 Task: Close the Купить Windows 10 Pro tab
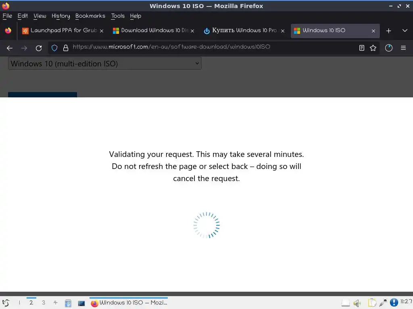283,31
